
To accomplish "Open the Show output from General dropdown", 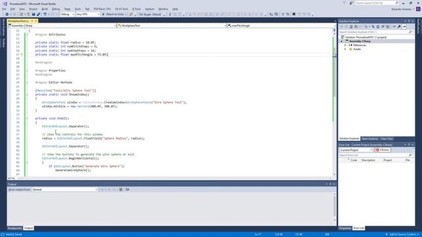I will click(65, 190).
